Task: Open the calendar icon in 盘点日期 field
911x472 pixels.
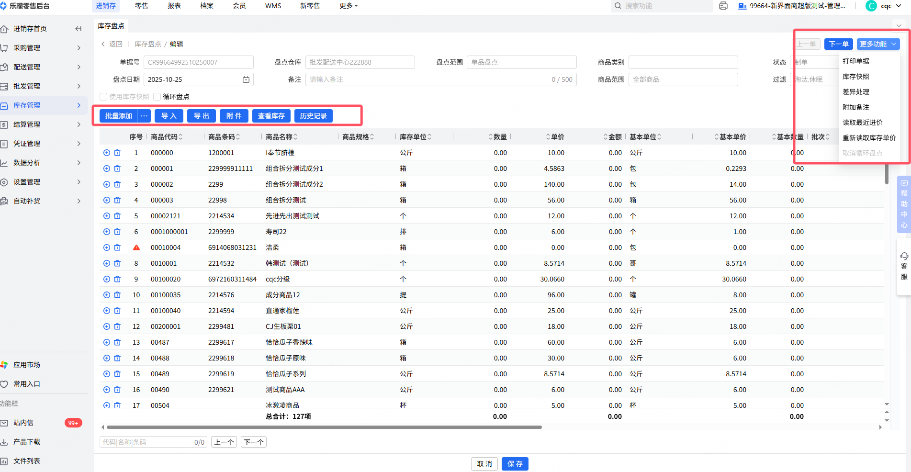Action: pyautogui.click(x=246, y=79)
